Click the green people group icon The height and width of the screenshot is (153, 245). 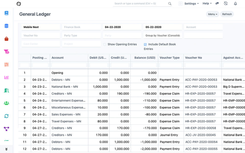click(6, 103)
